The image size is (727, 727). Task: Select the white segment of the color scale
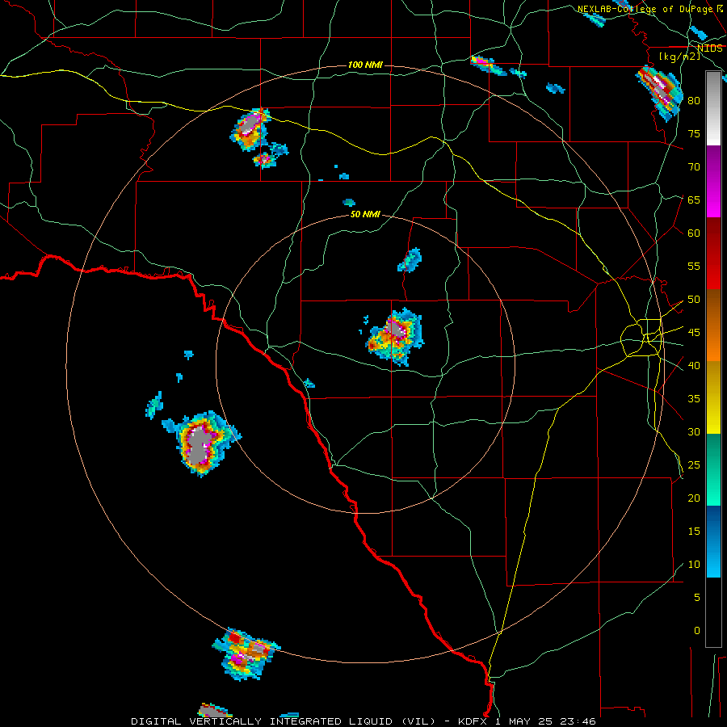click(x=713, y=131)
